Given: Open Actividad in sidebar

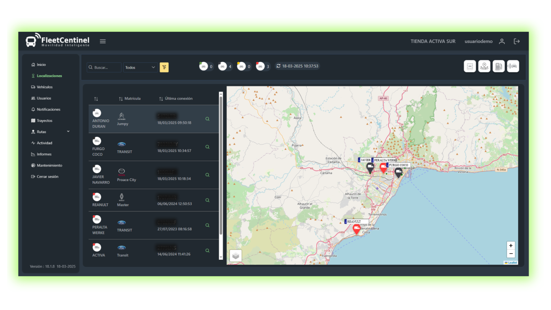Looking at the screenshot, I should pos(42,143).
